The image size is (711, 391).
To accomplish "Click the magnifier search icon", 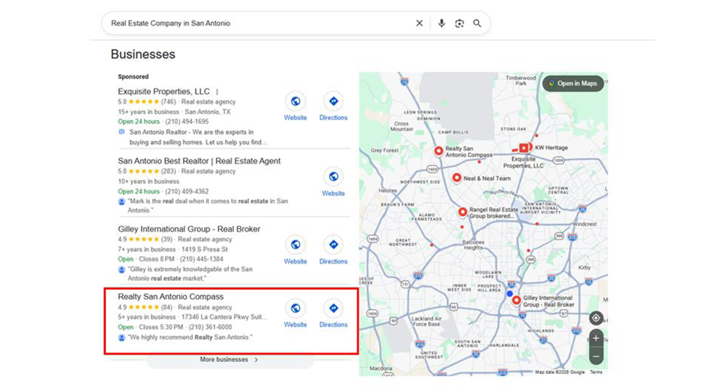I will coord(477,23).
